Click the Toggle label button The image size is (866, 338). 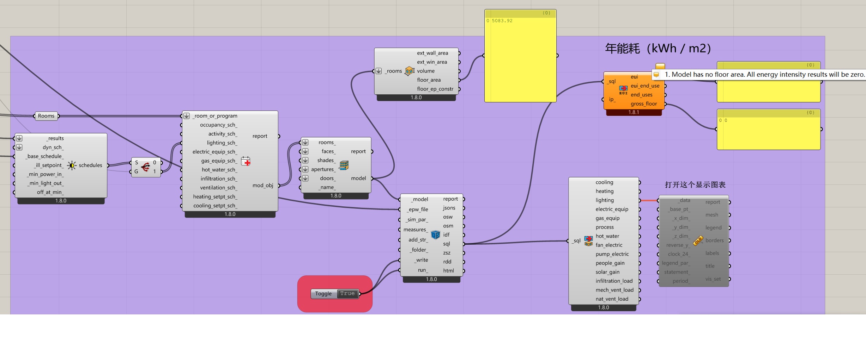tap(323, 294)
